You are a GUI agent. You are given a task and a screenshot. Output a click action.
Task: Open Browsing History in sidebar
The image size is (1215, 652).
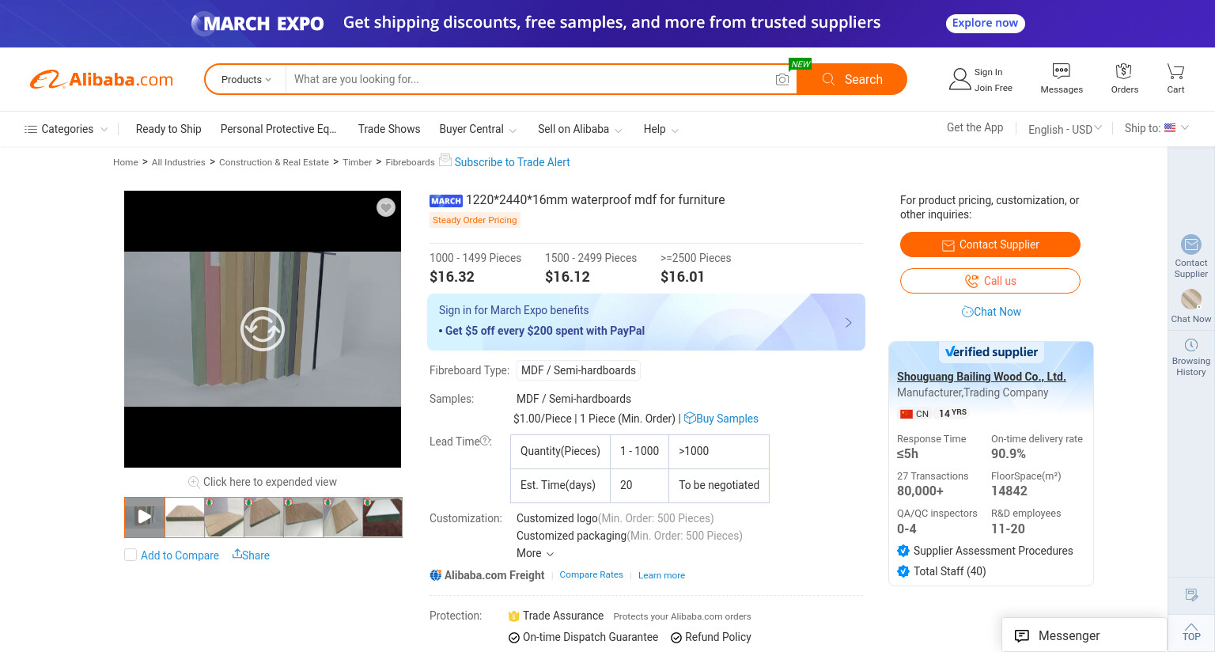click(x=1190, y=358)
